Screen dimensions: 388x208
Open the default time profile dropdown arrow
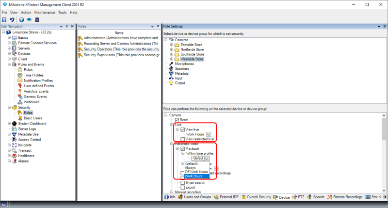click(207, 158)
